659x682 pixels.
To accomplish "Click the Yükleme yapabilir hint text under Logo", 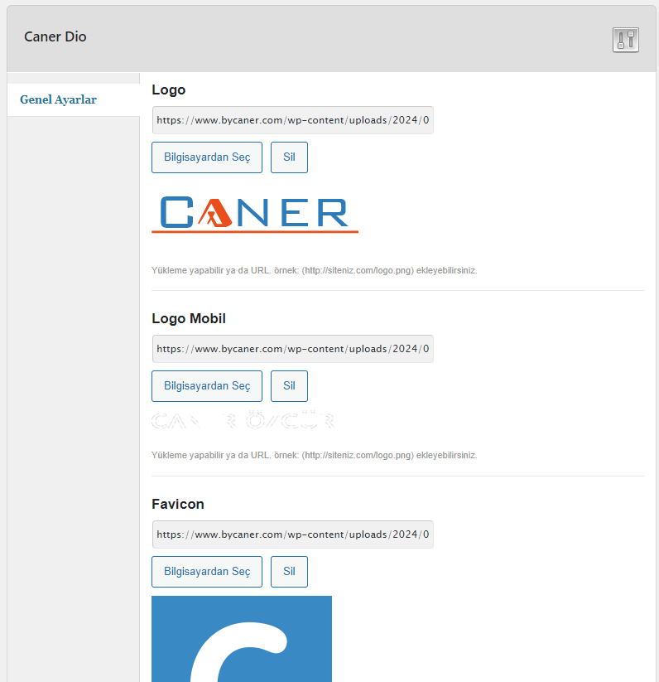I will tap(314, 270).
